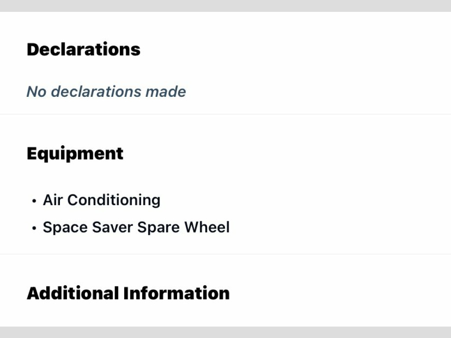Screen dimensions: 451x338
Task: Select the italic "No declarations made" text
Action: tap(106, 92)
